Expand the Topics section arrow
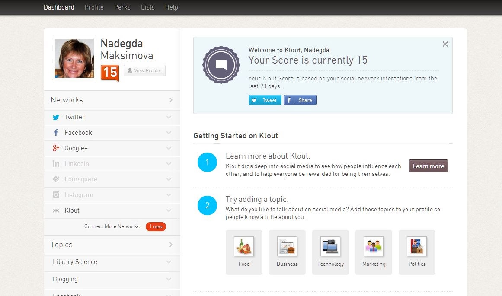The width and height of the screenshot is (502, 296). (171, 245)
